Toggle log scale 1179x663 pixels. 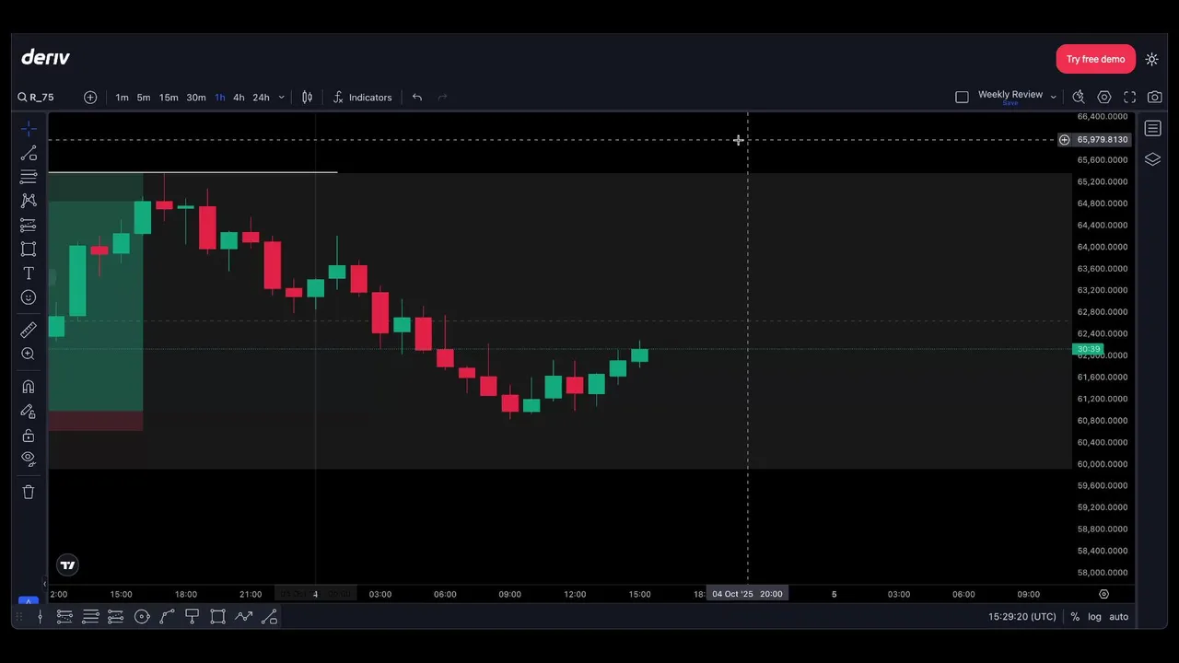coord(1094,617)
